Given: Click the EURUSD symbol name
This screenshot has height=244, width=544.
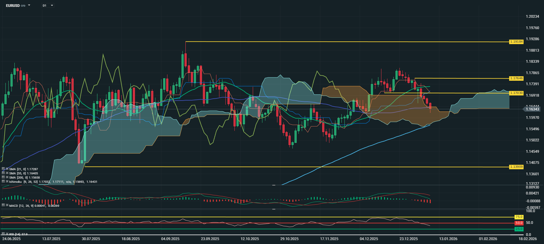Looking at the screenshot, I should click(13, 5).
